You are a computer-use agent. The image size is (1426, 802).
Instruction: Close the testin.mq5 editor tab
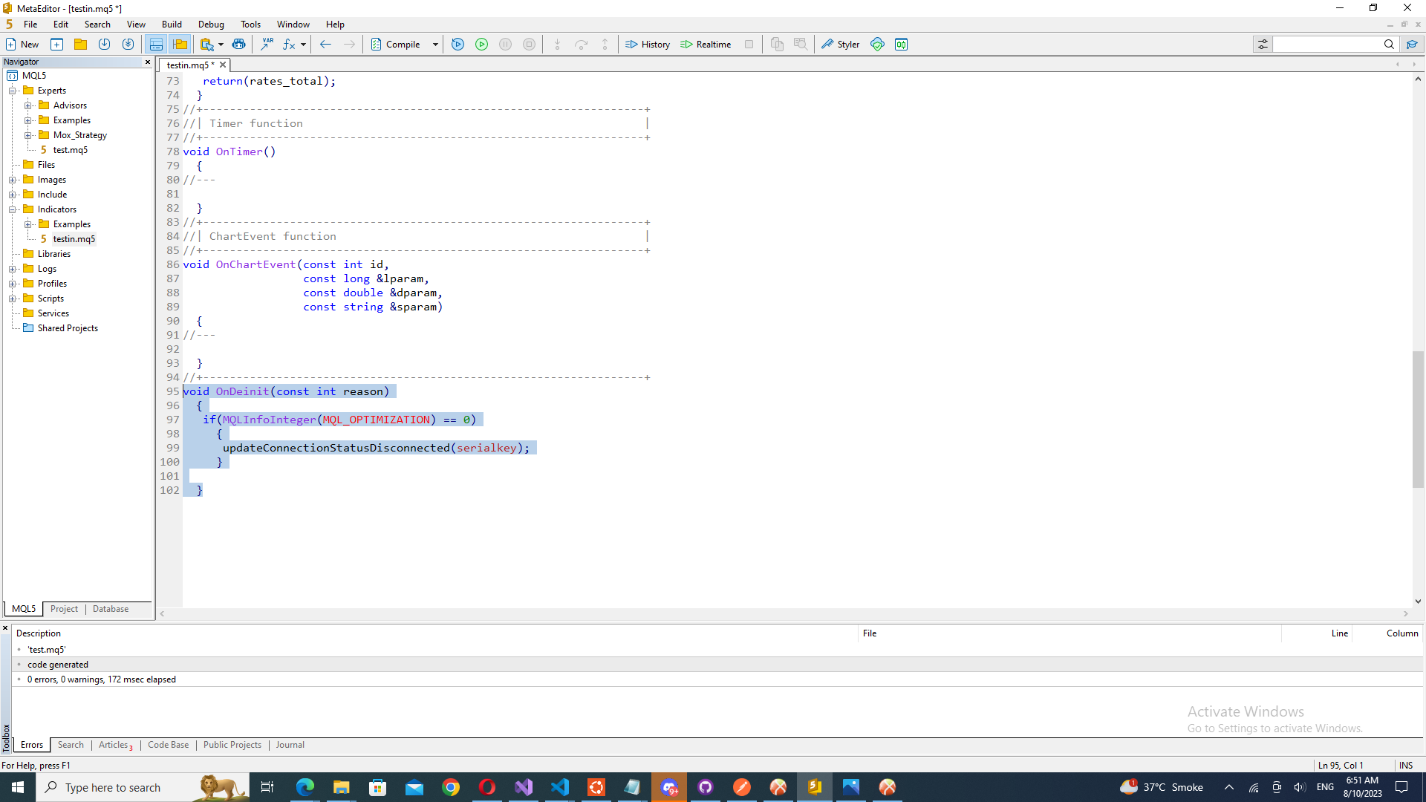223,65
